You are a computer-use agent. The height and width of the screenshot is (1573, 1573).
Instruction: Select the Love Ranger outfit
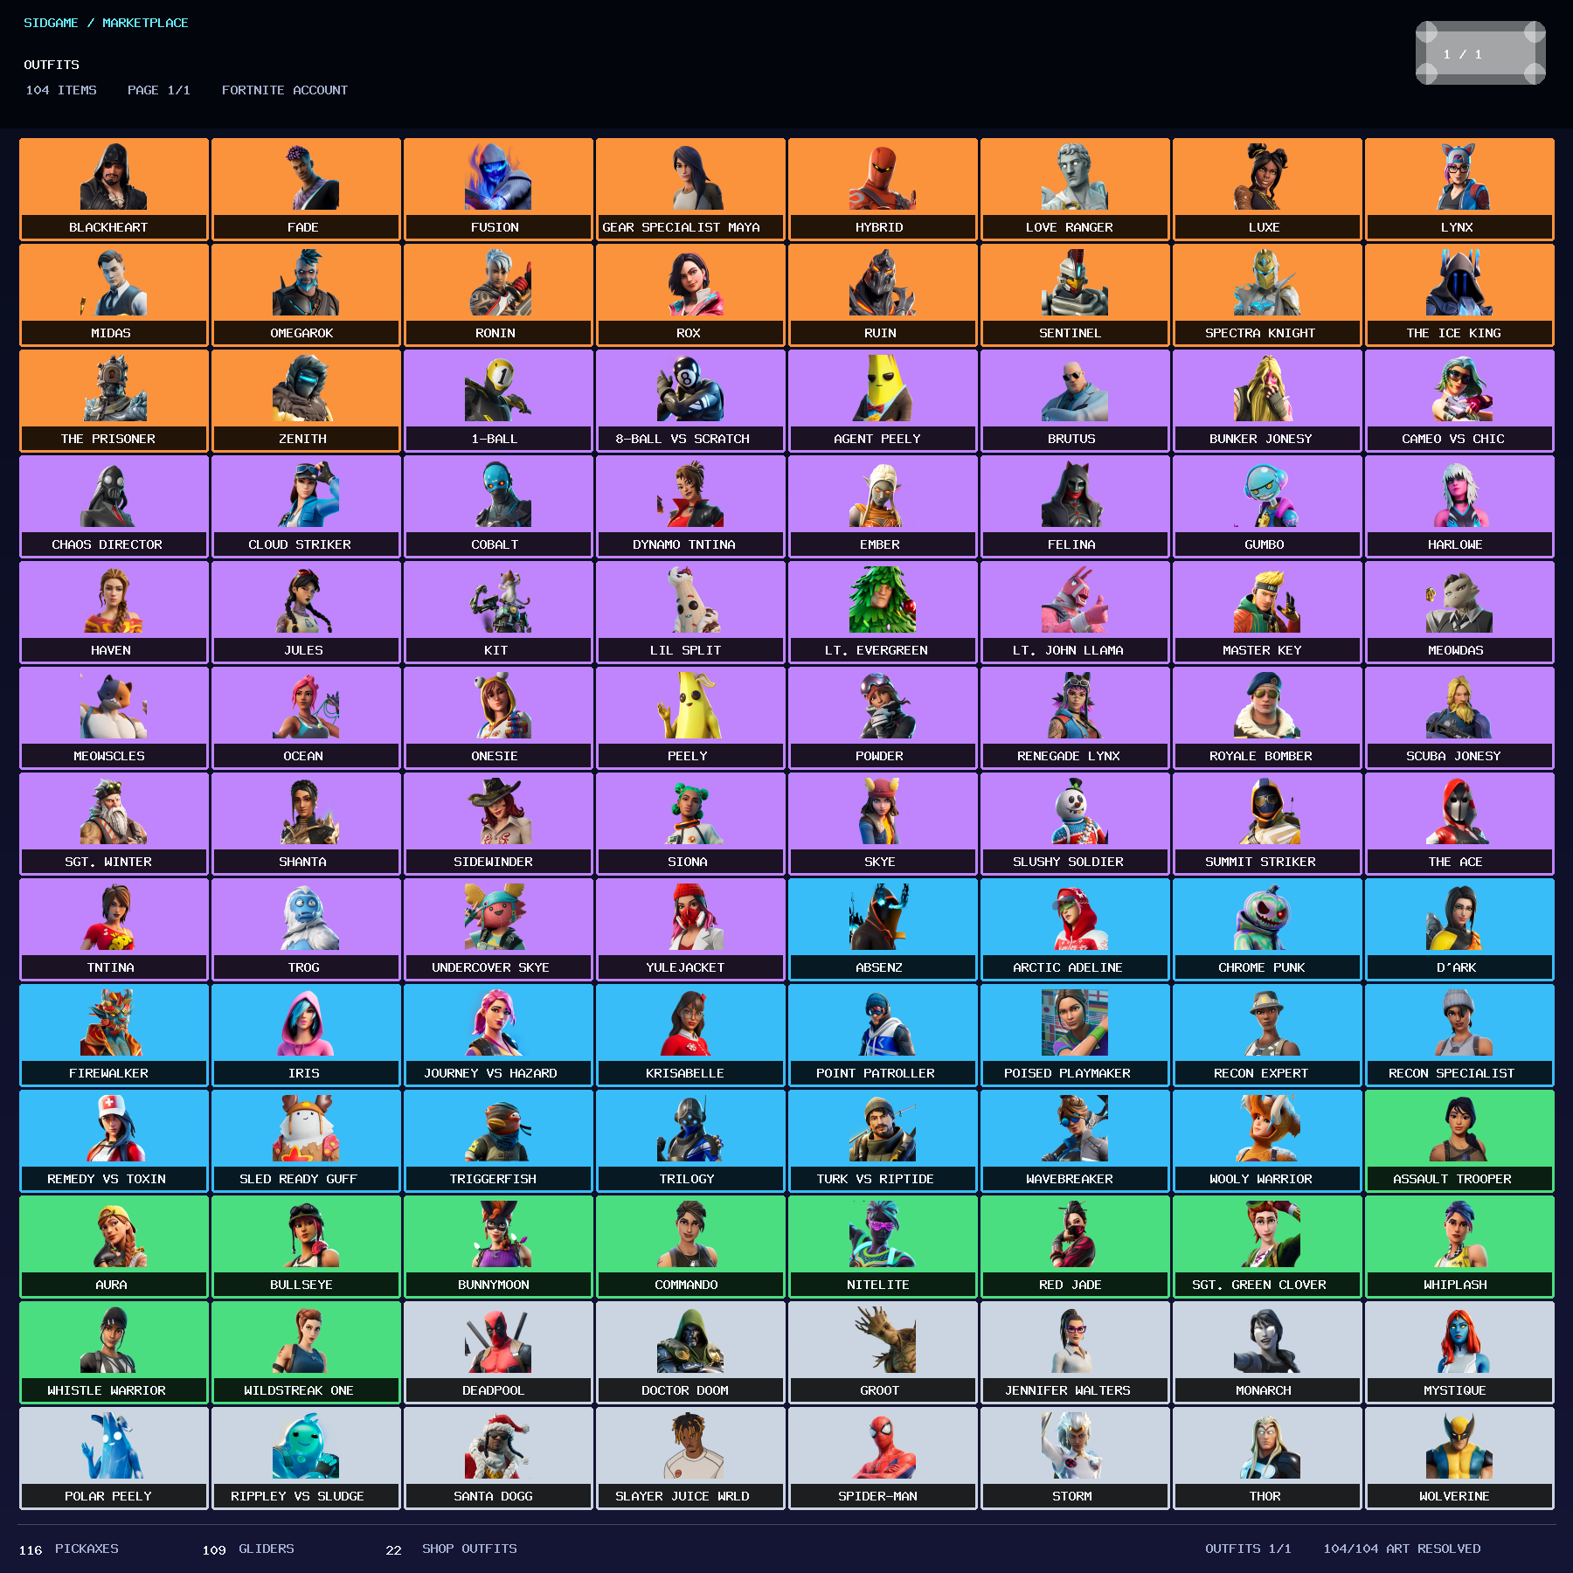click(1075, 190)
